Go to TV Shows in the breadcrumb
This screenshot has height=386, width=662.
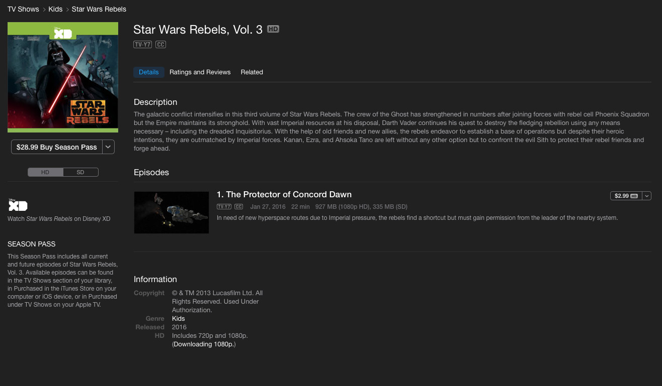pos(23,9)
